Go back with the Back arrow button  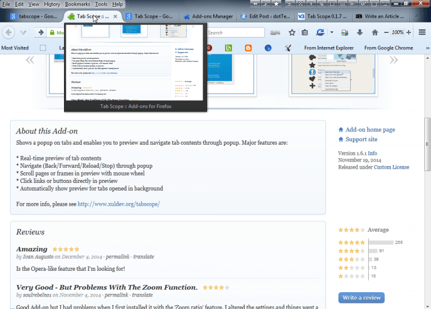click(8, 33)
